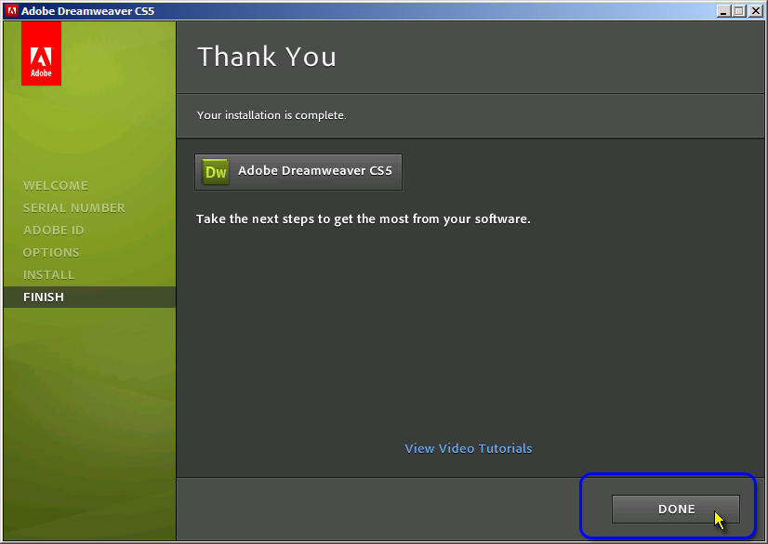Maximize the Adobe Dreamweaver CS5 window
The height and width of the screenshot is (544, 768).
coord(739,11)
